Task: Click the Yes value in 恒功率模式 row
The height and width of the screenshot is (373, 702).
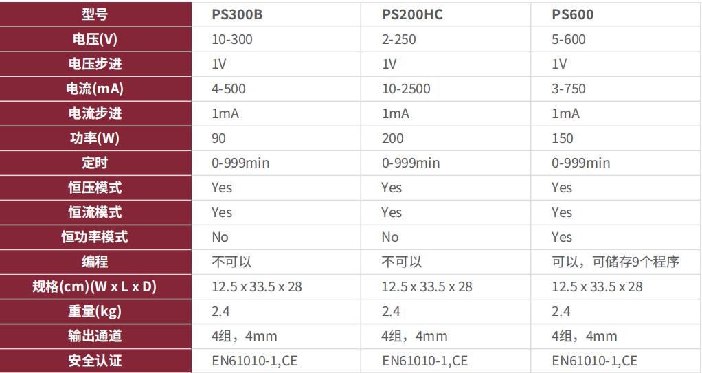Action: [x=562, y=237]
